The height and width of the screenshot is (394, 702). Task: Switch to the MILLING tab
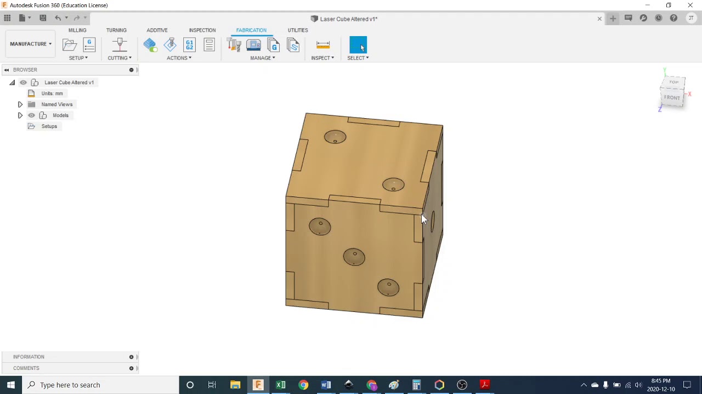(x=77, y=30)
